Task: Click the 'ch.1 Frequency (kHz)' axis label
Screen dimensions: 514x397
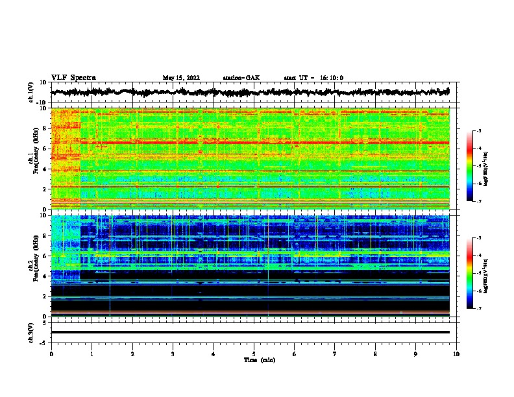Action: pyautogui.click(x=33, y=150)
